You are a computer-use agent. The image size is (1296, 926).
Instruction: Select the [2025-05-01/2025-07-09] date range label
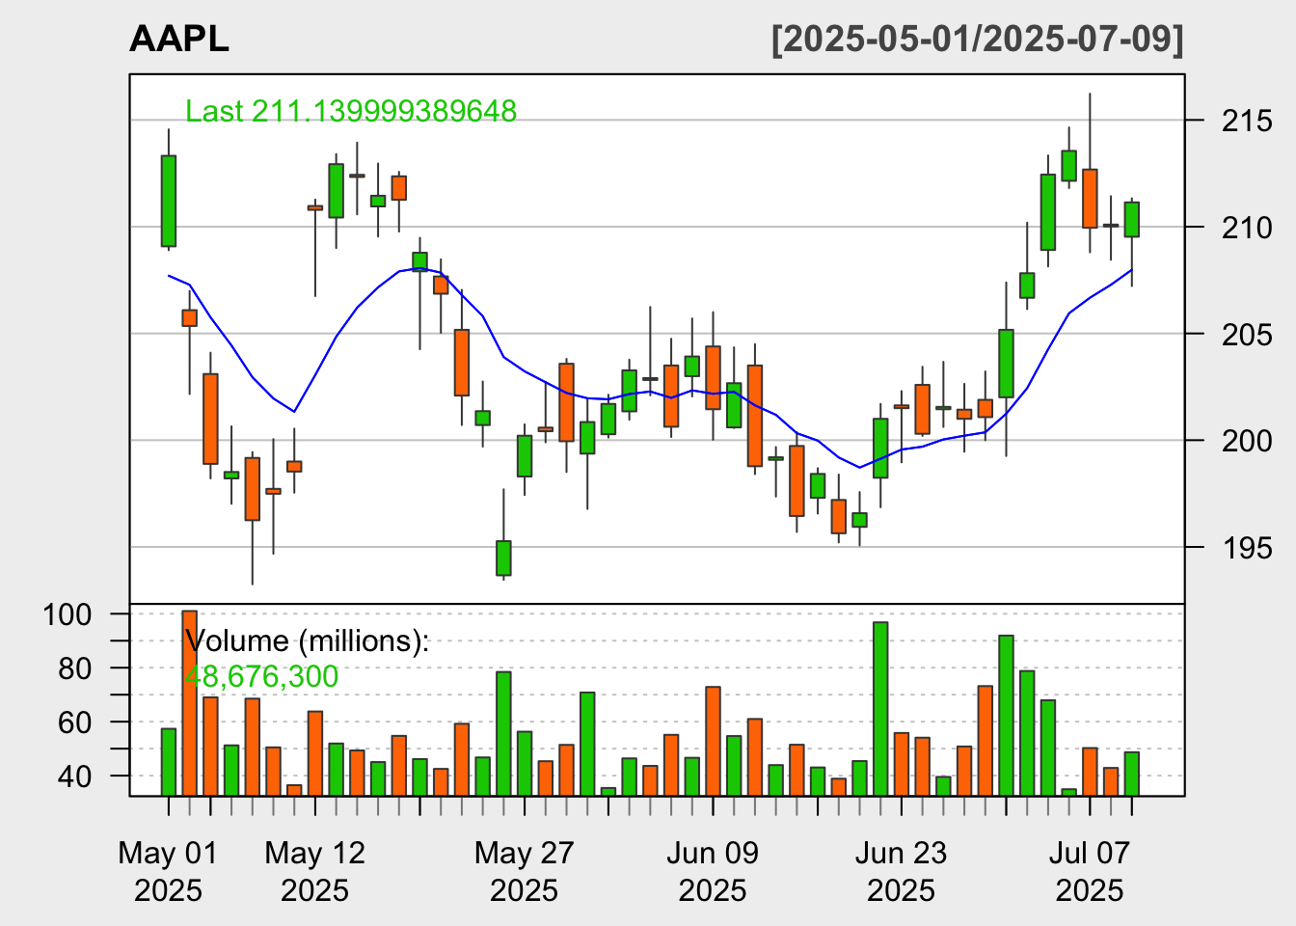(x=977, y=40)
